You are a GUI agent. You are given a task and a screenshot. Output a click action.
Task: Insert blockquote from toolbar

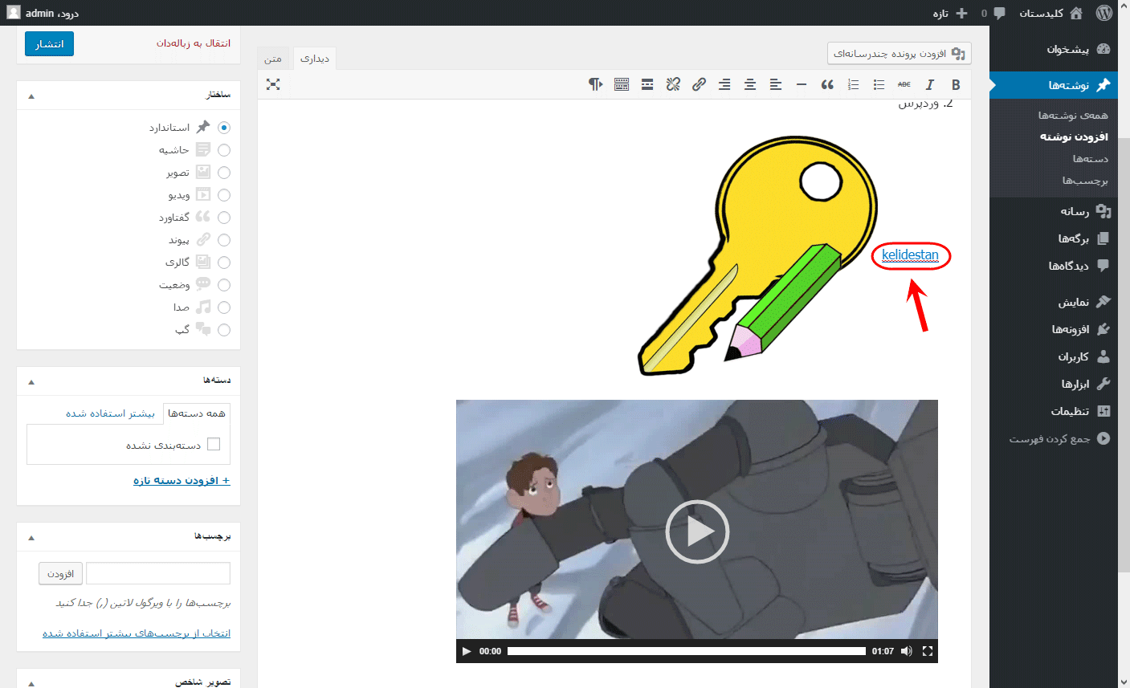coord(827,84)
